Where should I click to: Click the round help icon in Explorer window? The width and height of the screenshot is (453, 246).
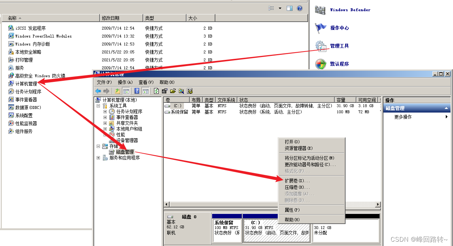point(300,8)
